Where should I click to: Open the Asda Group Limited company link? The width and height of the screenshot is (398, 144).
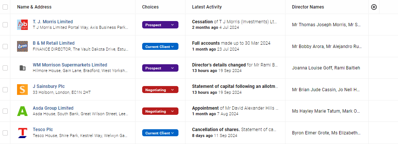pos(53,108)
